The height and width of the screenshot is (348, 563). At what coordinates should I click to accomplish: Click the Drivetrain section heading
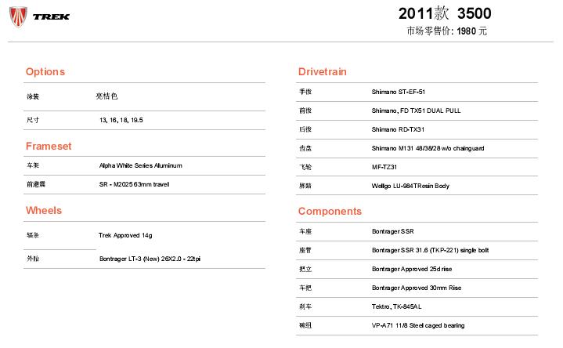point(323,72)
